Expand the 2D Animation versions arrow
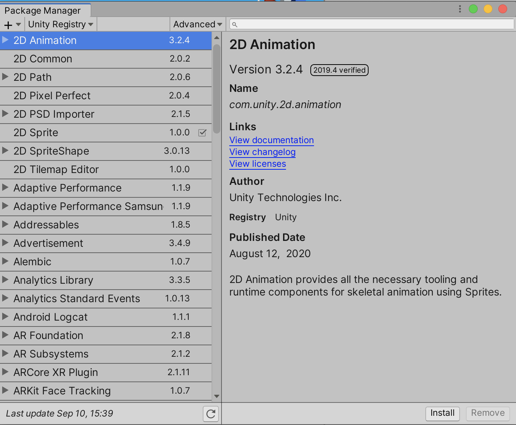 pyautogui.click(x=5, y=40)
